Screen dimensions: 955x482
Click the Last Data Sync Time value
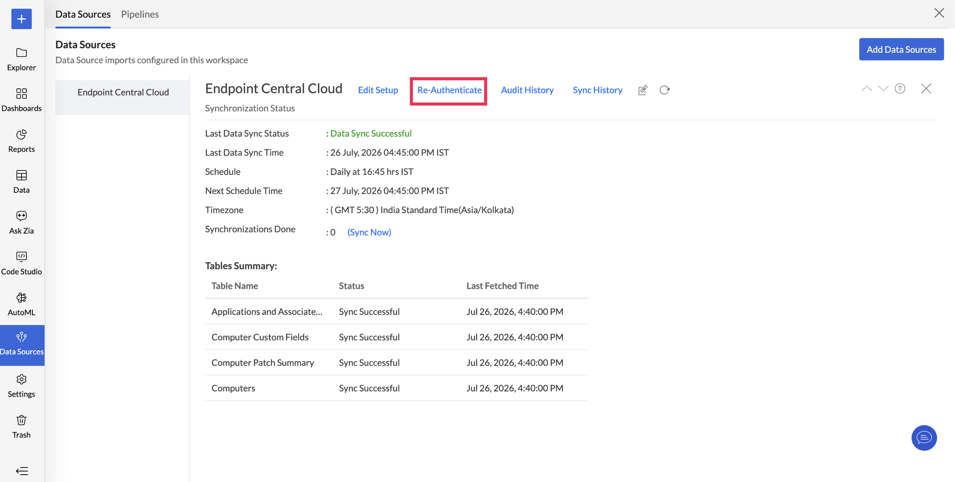tap(390, 152)
